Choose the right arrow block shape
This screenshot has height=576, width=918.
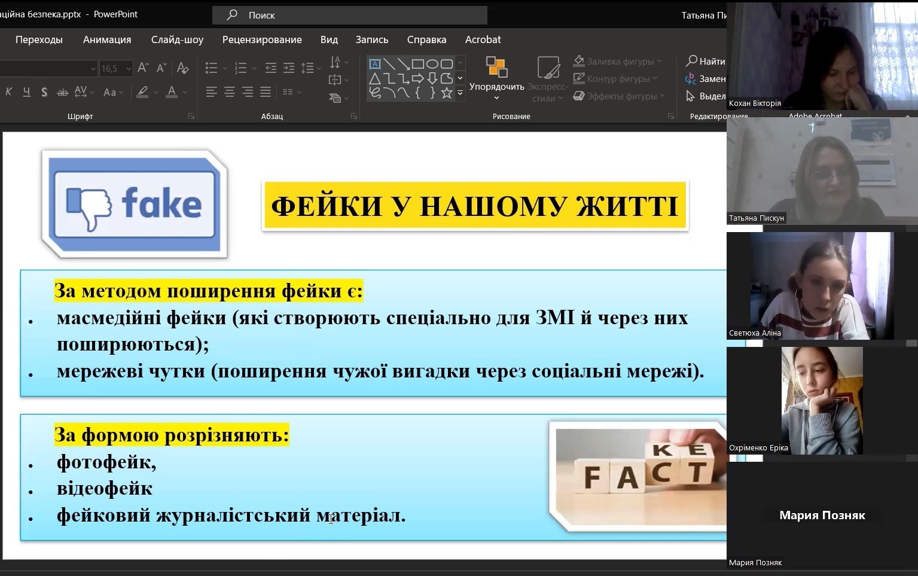418,78
